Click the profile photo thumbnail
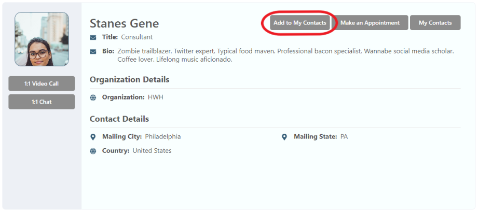Image resolution: width=479 pixels, height=213 pixels. 42,39
